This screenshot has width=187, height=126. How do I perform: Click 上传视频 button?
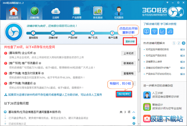[128, 53]
